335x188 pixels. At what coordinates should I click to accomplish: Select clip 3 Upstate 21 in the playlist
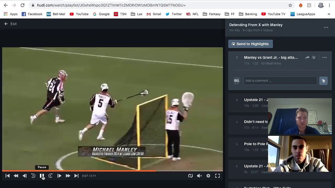pos(248,103)
